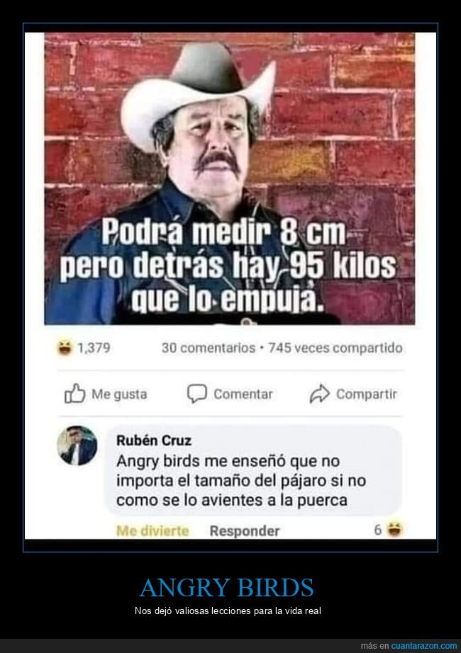The width and height of the screenshot is (461, 653).
Task: Click the thumbs-up icon beside Me gusta
Action: 74,394
